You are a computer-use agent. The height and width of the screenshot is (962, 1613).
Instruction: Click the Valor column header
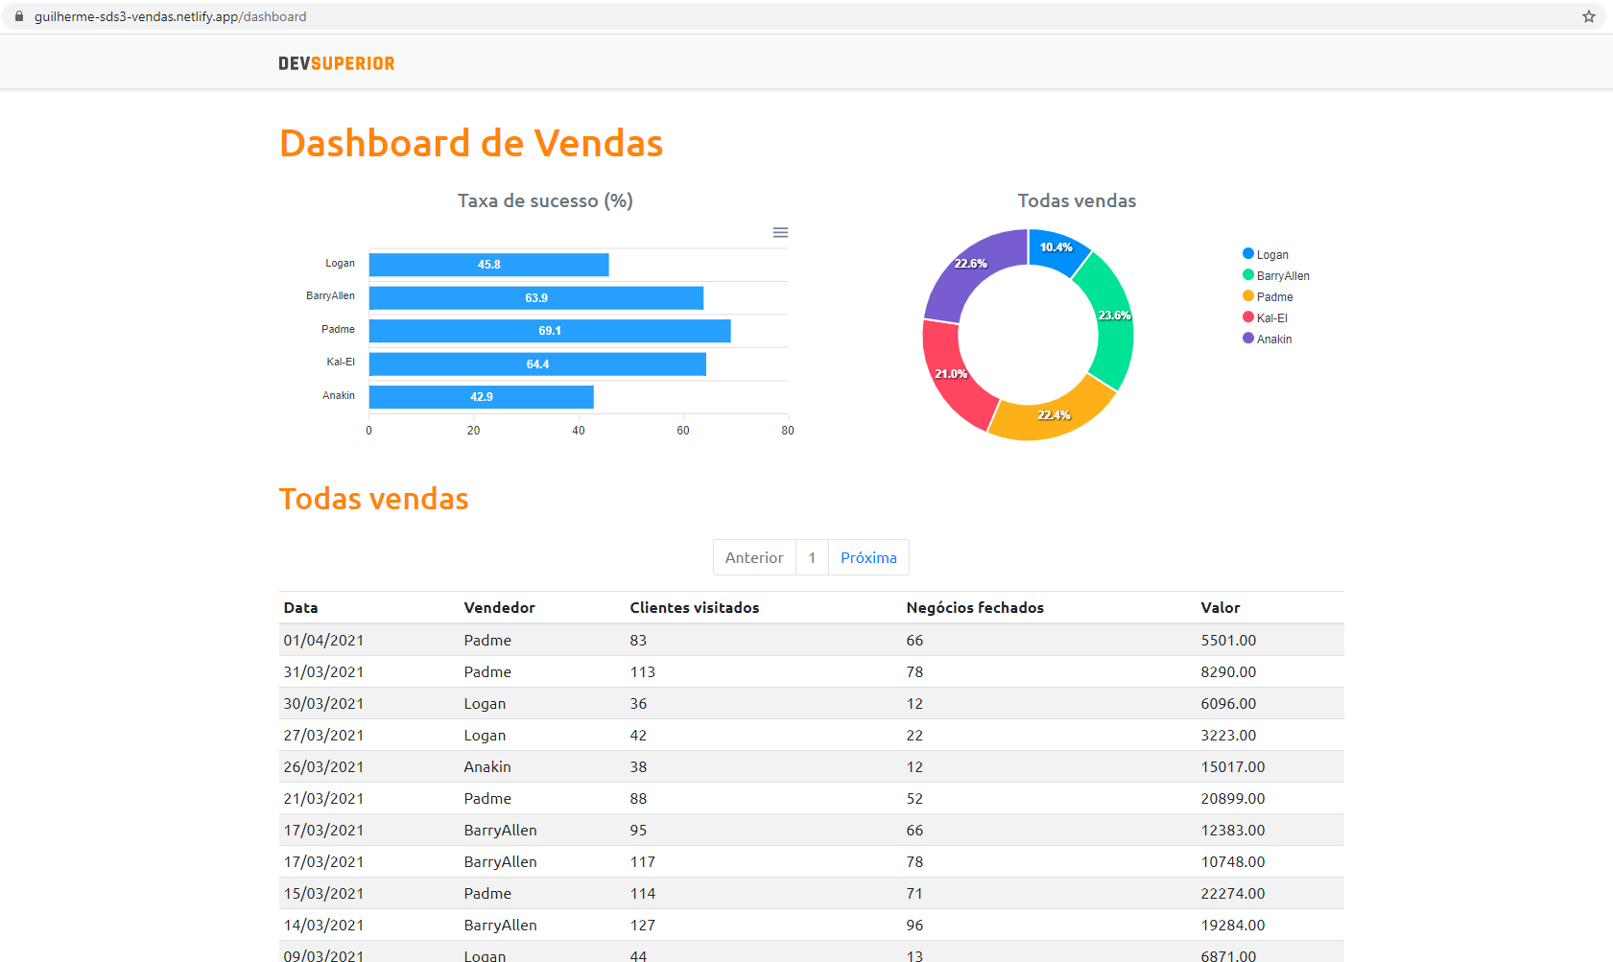1220,607
